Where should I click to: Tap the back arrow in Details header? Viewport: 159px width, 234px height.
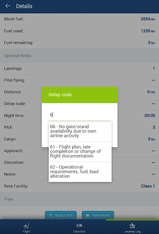(8, 6)
